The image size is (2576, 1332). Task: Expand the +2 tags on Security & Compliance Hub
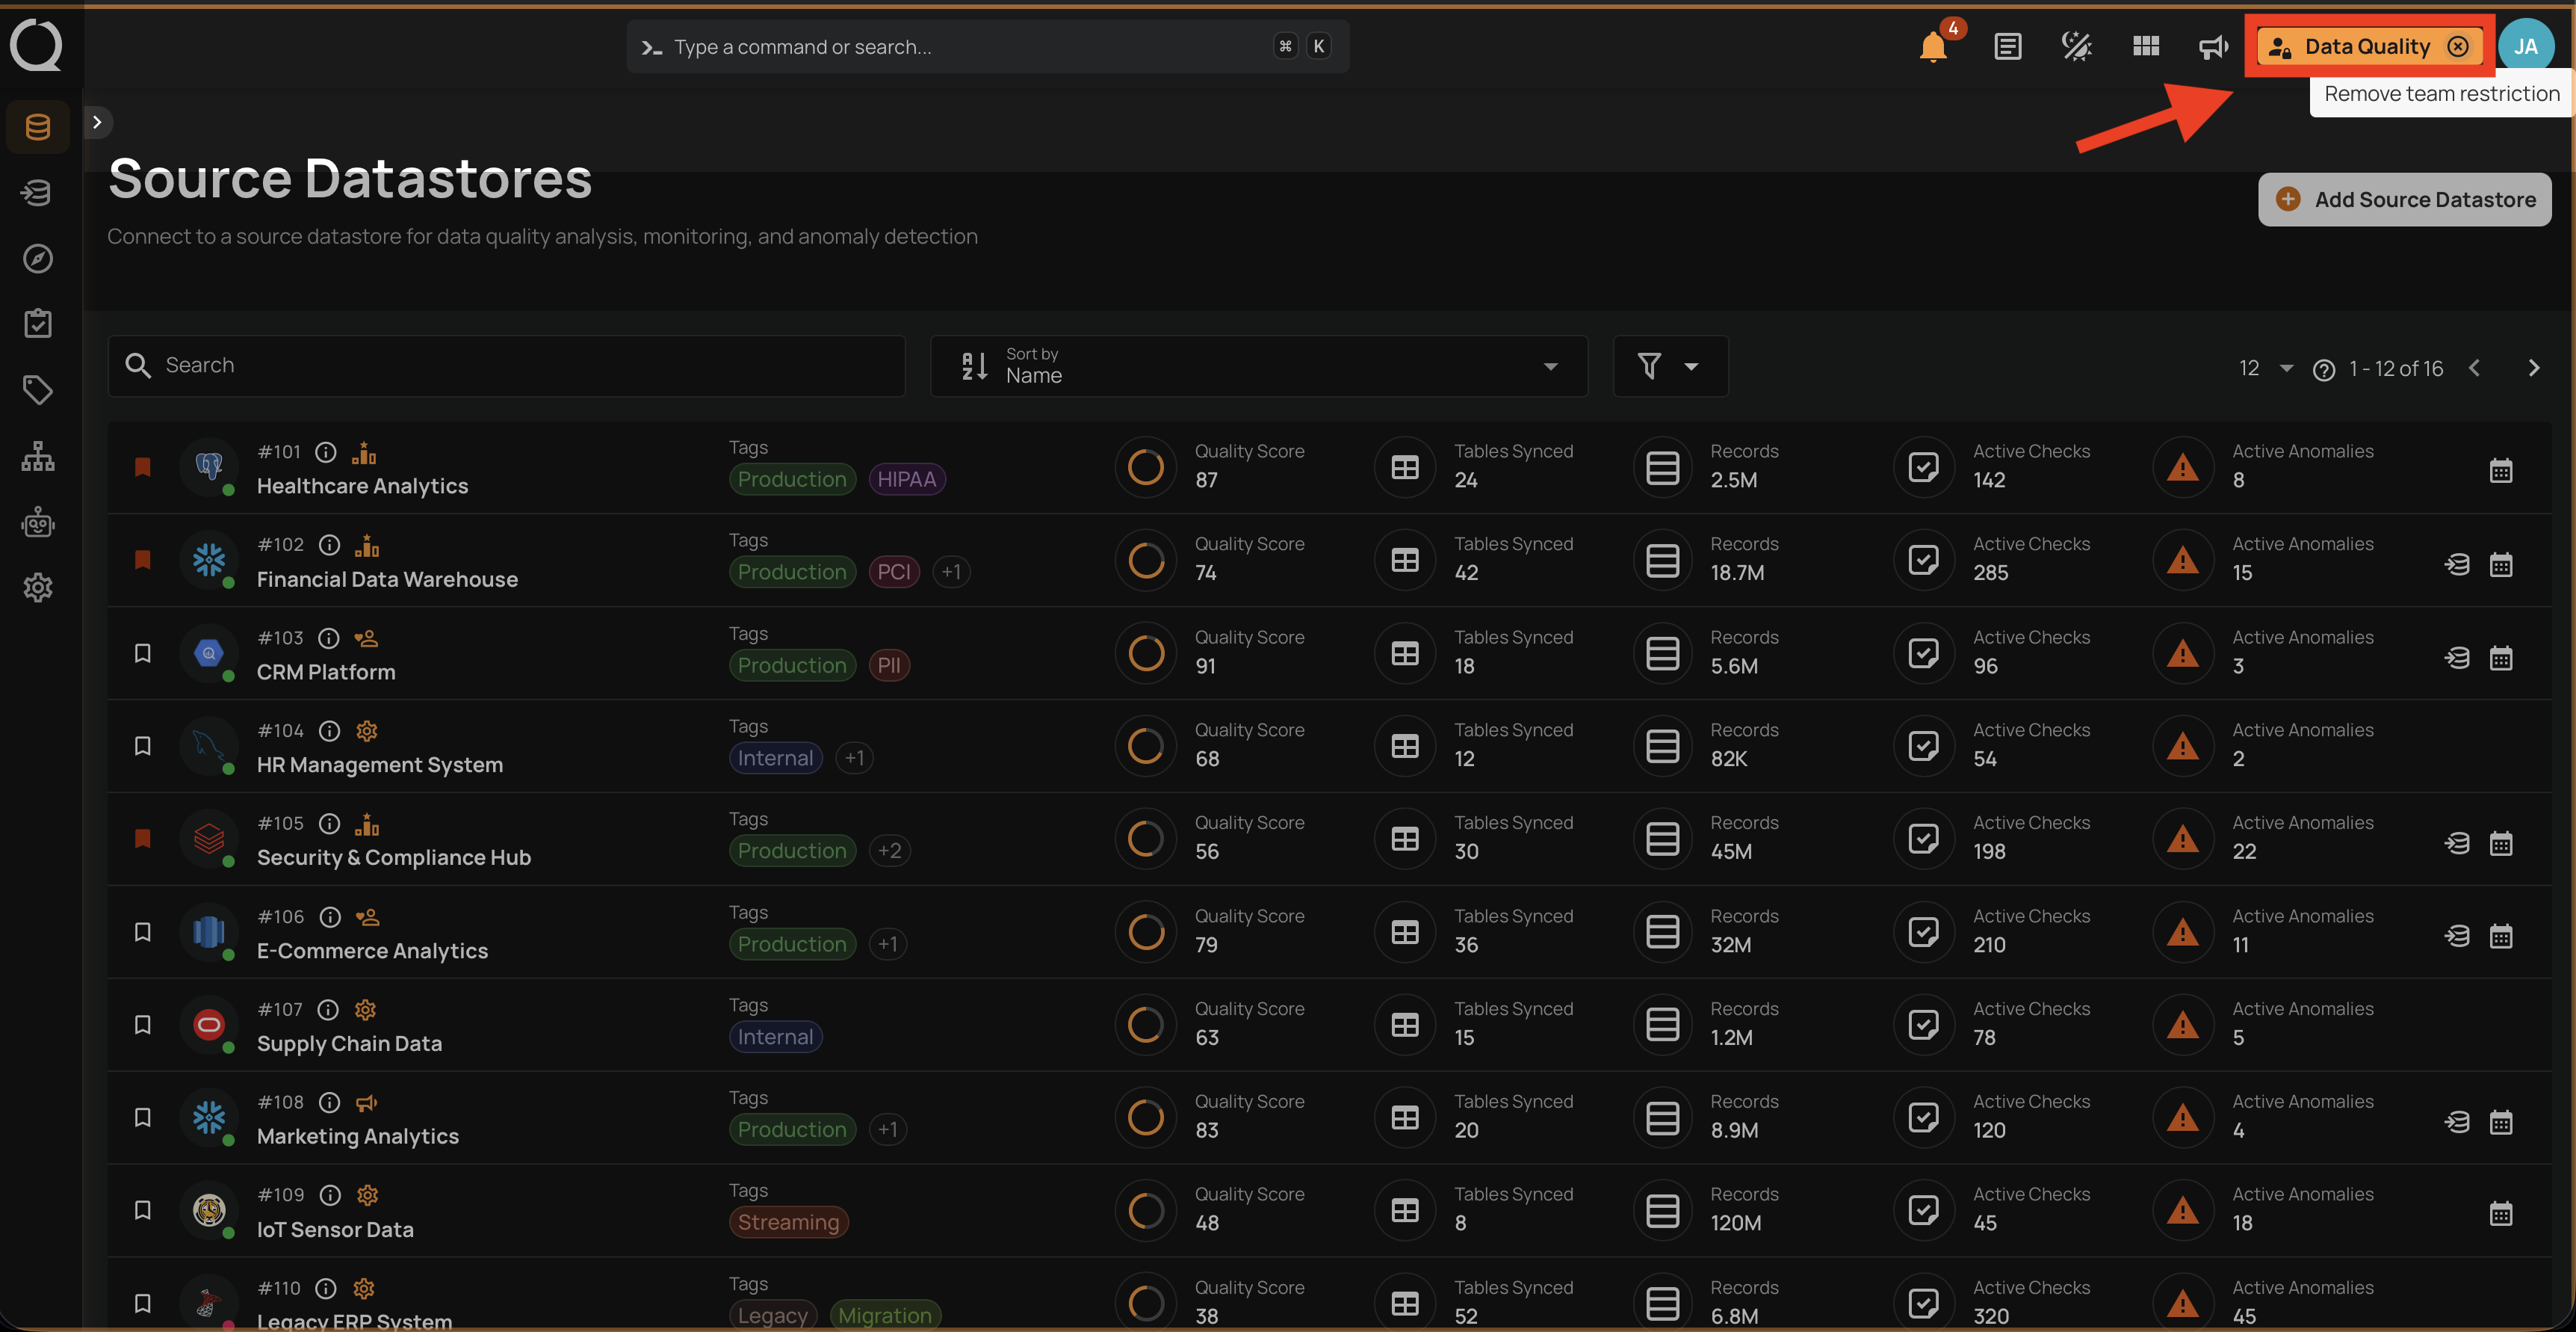[x=889, y=851]
